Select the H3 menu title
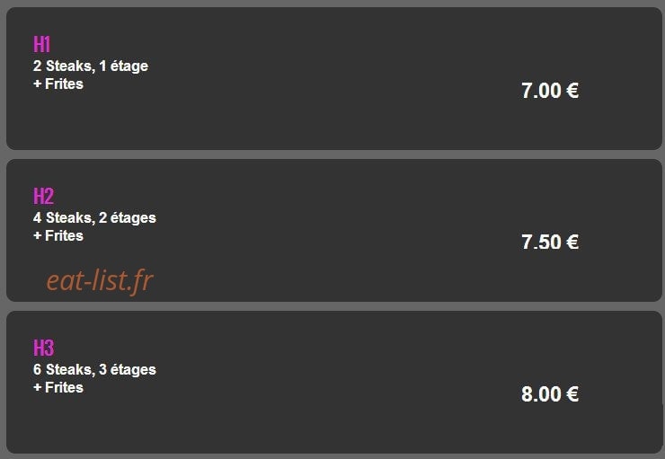This screenshot has height=459, width=665. [44, 348]
